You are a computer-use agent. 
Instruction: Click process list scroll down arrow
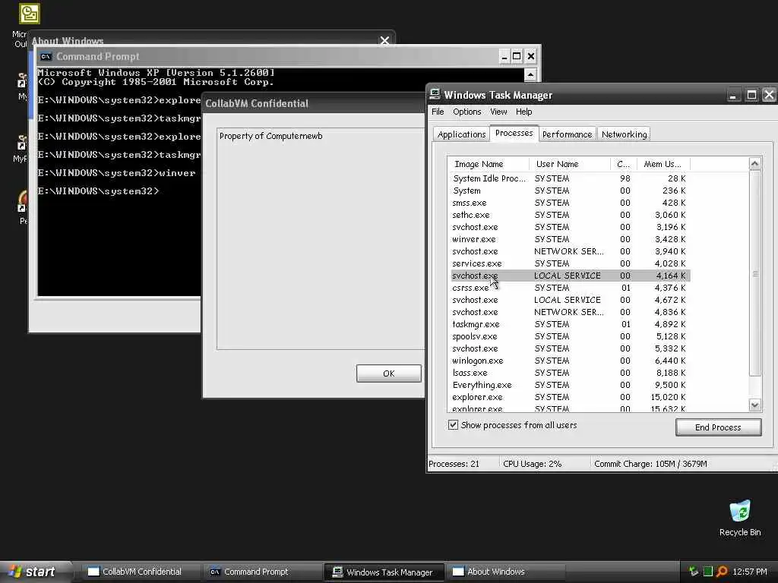click(x=754, y=405)
